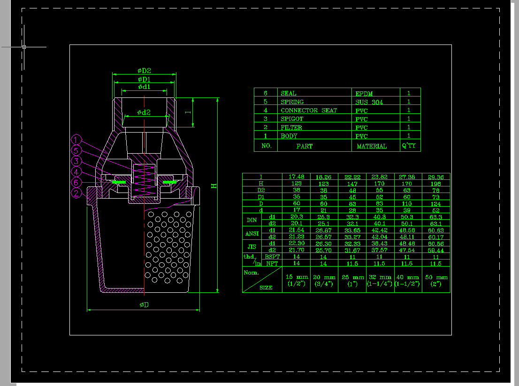The width and height of the screenshot is (519, 386).
Task: Click the 60.17 ANSI d2 value
Action: [x=435, y=237]
